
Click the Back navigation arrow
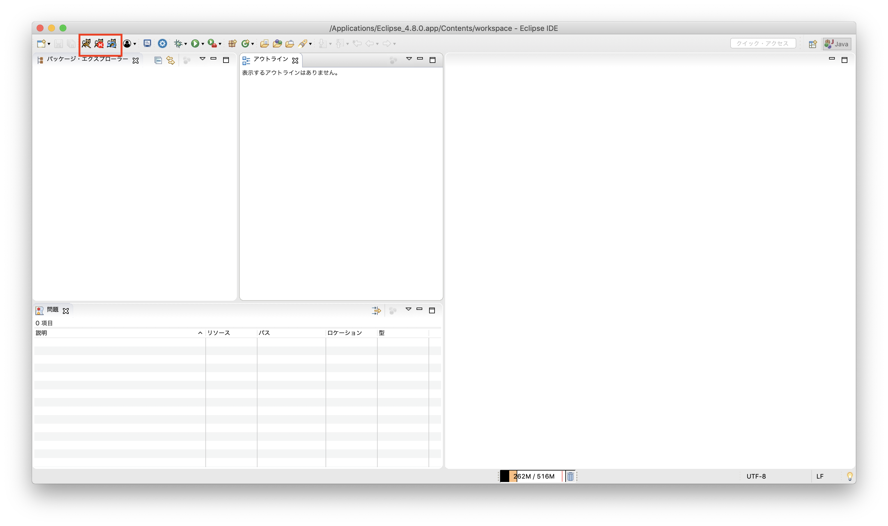pos(370,44)
